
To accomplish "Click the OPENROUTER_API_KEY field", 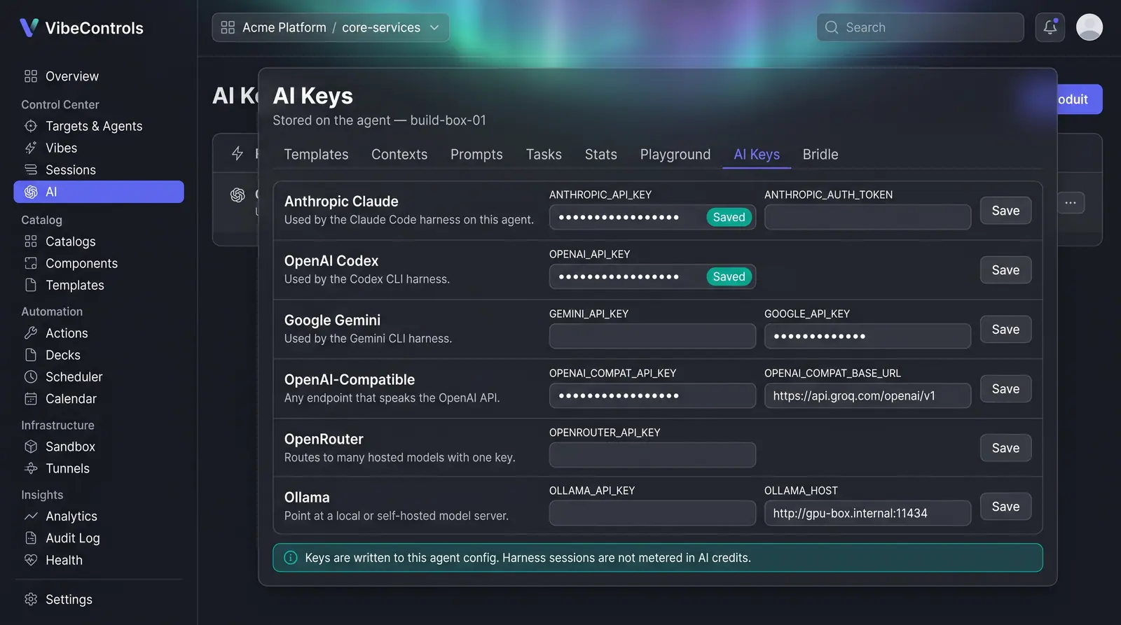I will click(x=652, y=455).
